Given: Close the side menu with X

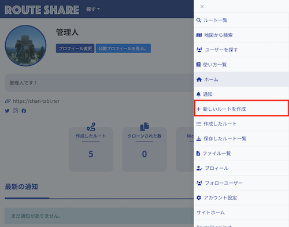Looking at the screenshot, I should pos(202,6).
